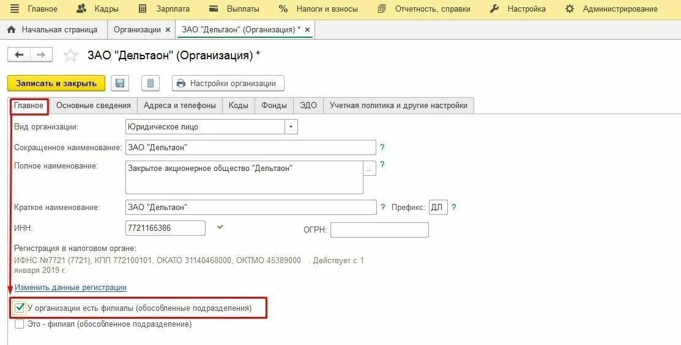Open the hamburger main menu icon
The width and height of the screenshot is (681, 345).
14,9
